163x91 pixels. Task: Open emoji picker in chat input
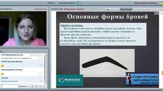[x=2, y=86]
